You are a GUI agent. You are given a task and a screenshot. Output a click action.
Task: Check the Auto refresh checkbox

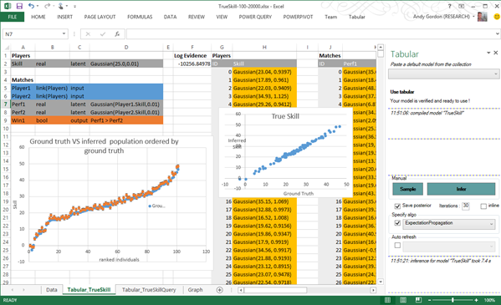(397, 246)
